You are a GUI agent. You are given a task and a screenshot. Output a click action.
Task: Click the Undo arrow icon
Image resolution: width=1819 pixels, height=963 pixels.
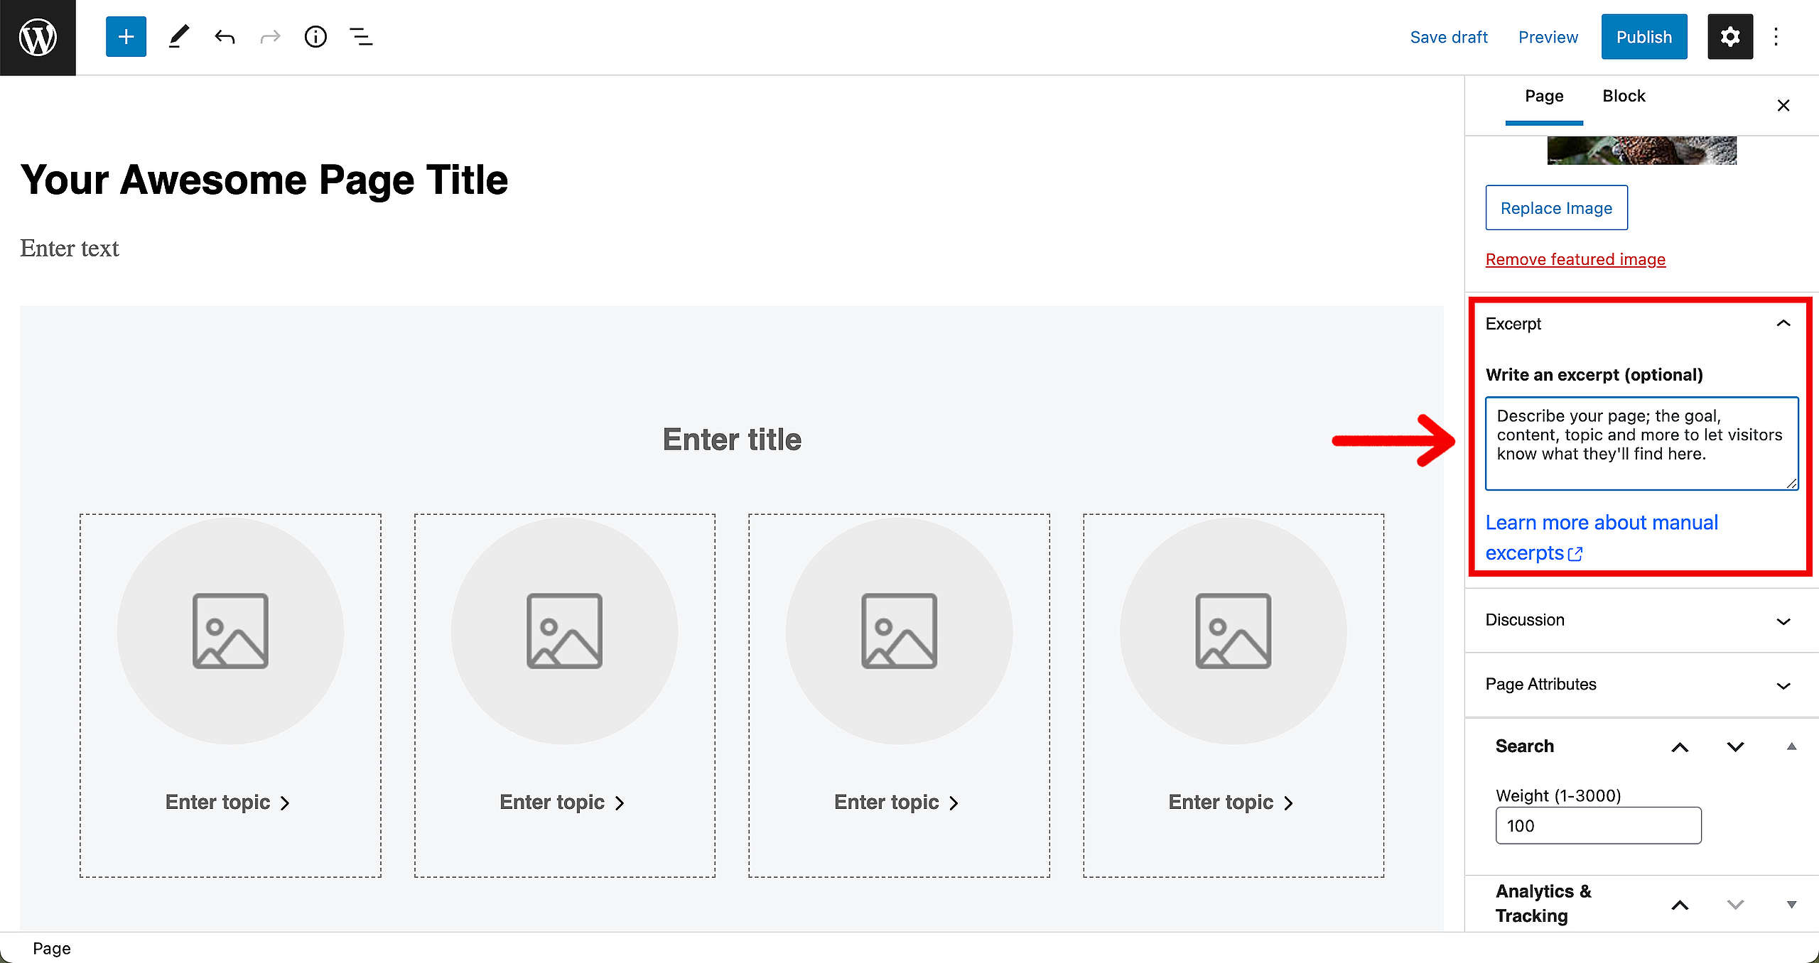tap(225, 37)
